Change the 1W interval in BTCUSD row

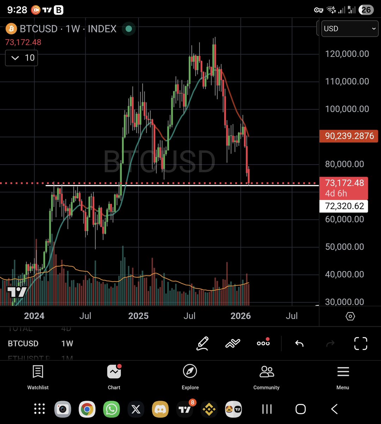67,343
